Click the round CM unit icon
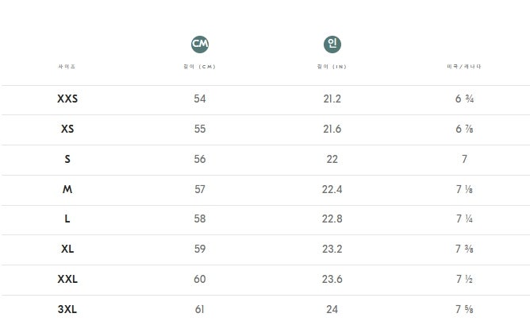 200,44
